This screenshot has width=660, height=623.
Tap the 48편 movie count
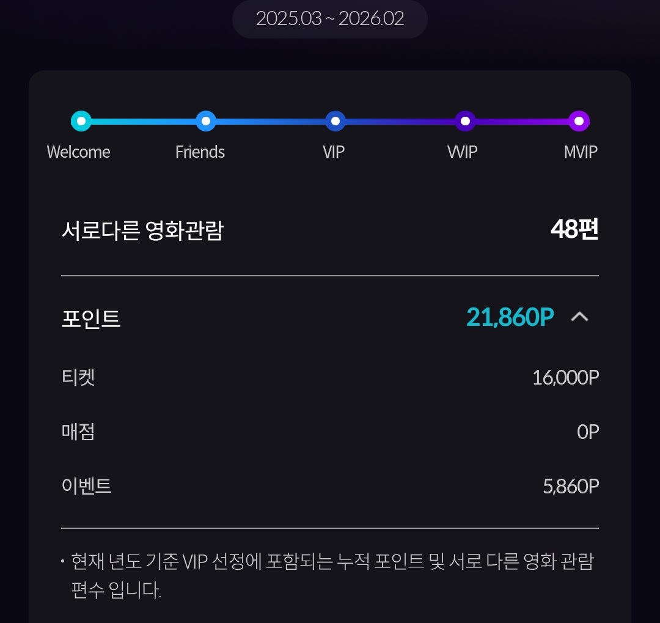(x=574, y=229)
